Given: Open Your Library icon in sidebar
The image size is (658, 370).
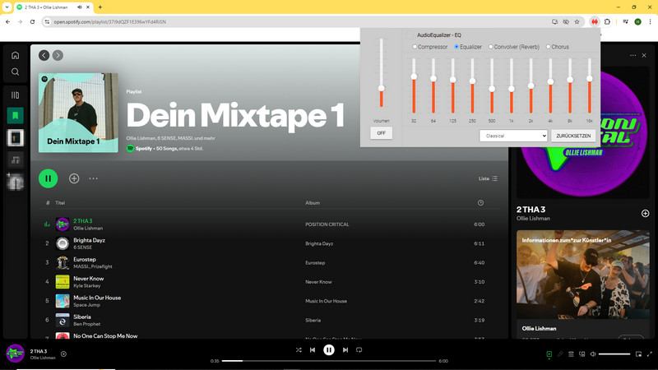Looking at the screenshot, I should pos(15,95).
